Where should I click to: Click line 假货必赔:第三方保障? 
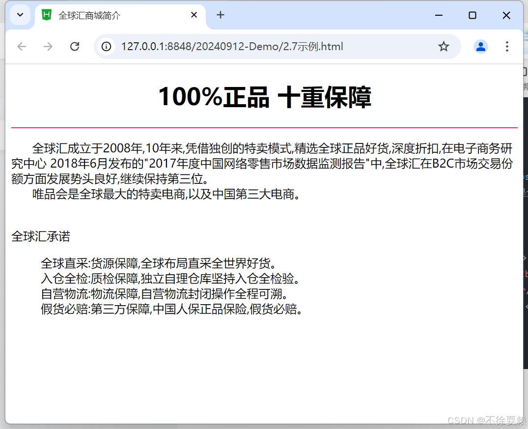171,309
